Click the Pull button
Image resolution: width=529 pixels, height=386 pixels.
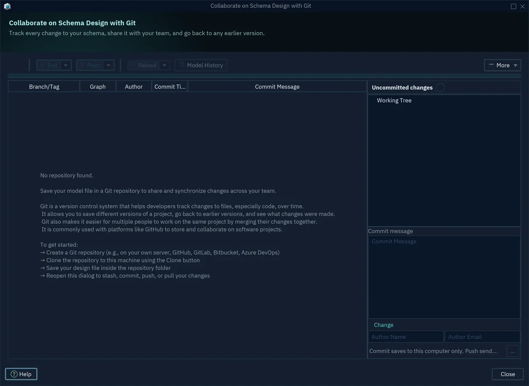48,65
